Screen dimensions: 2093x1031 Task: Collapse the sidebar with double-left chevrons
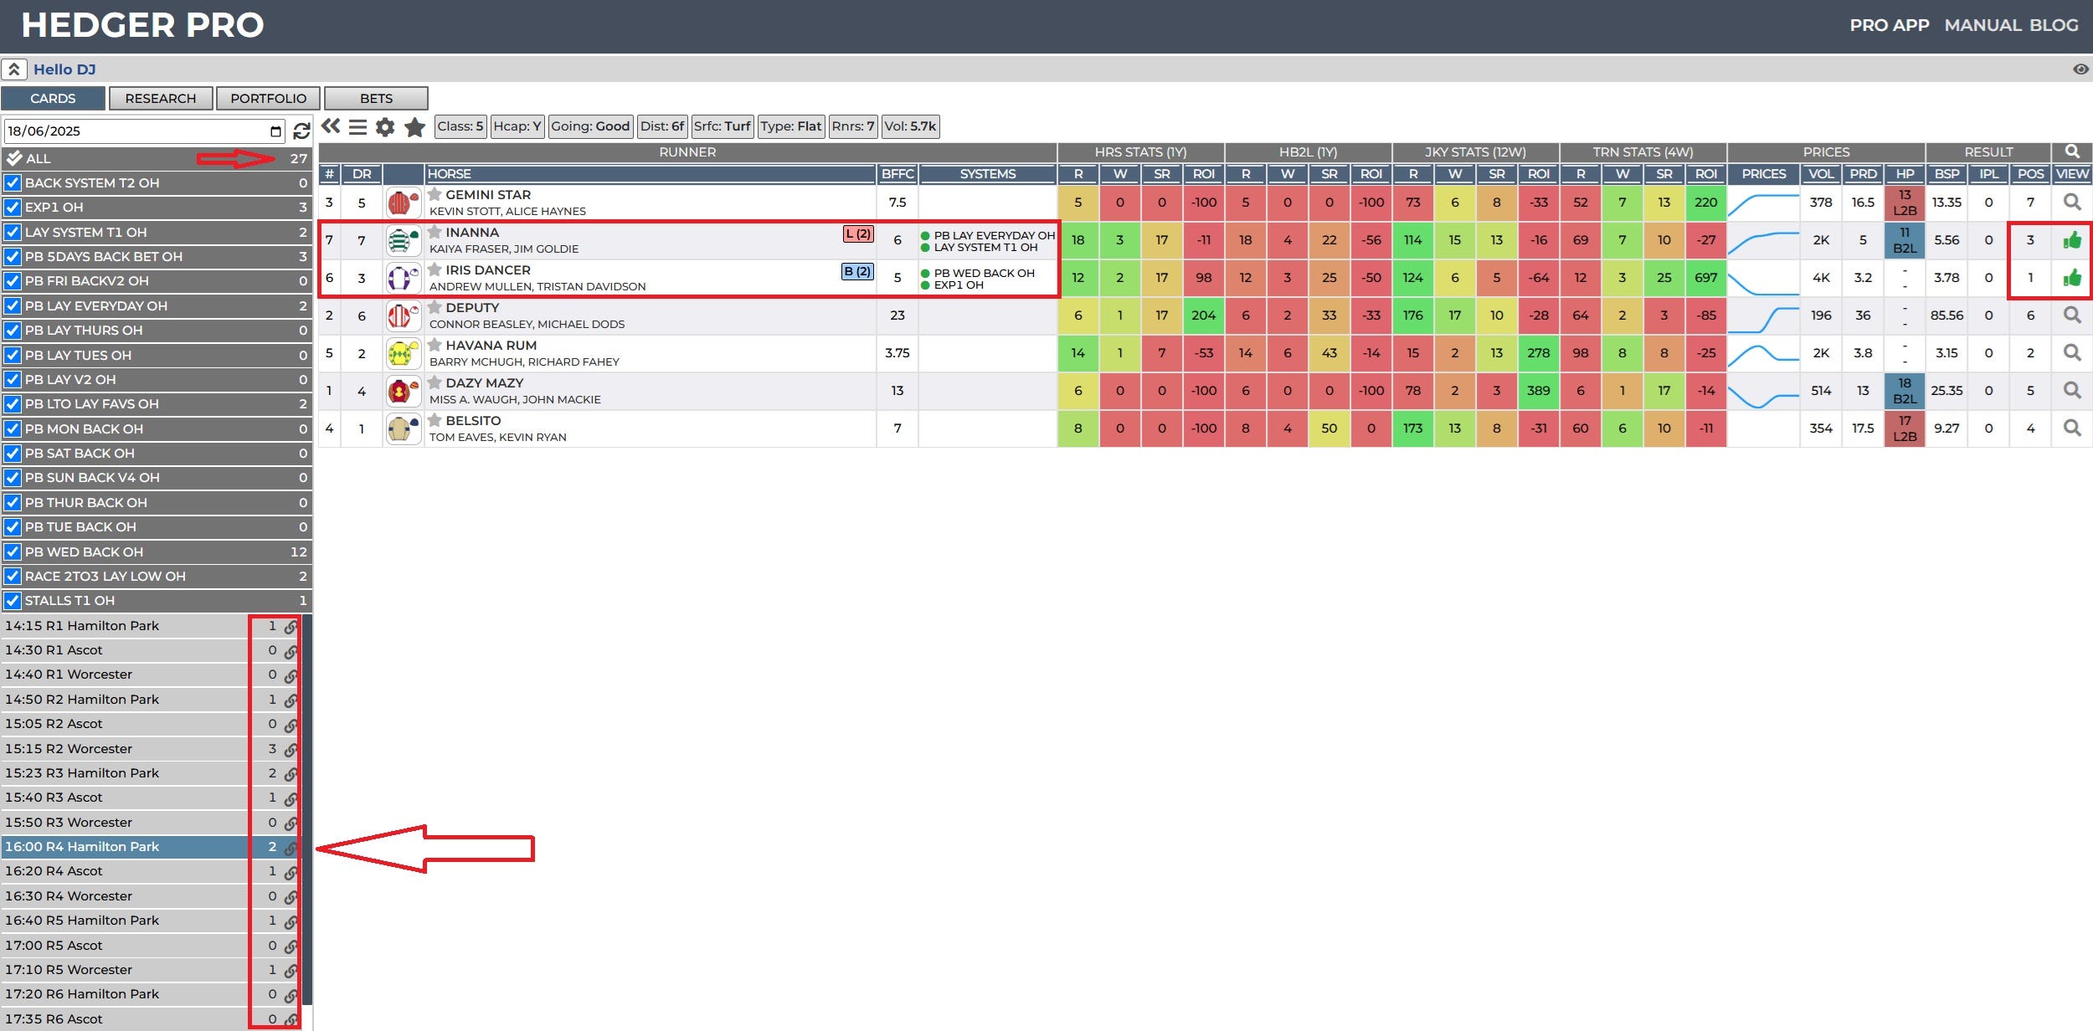point(332,126)
